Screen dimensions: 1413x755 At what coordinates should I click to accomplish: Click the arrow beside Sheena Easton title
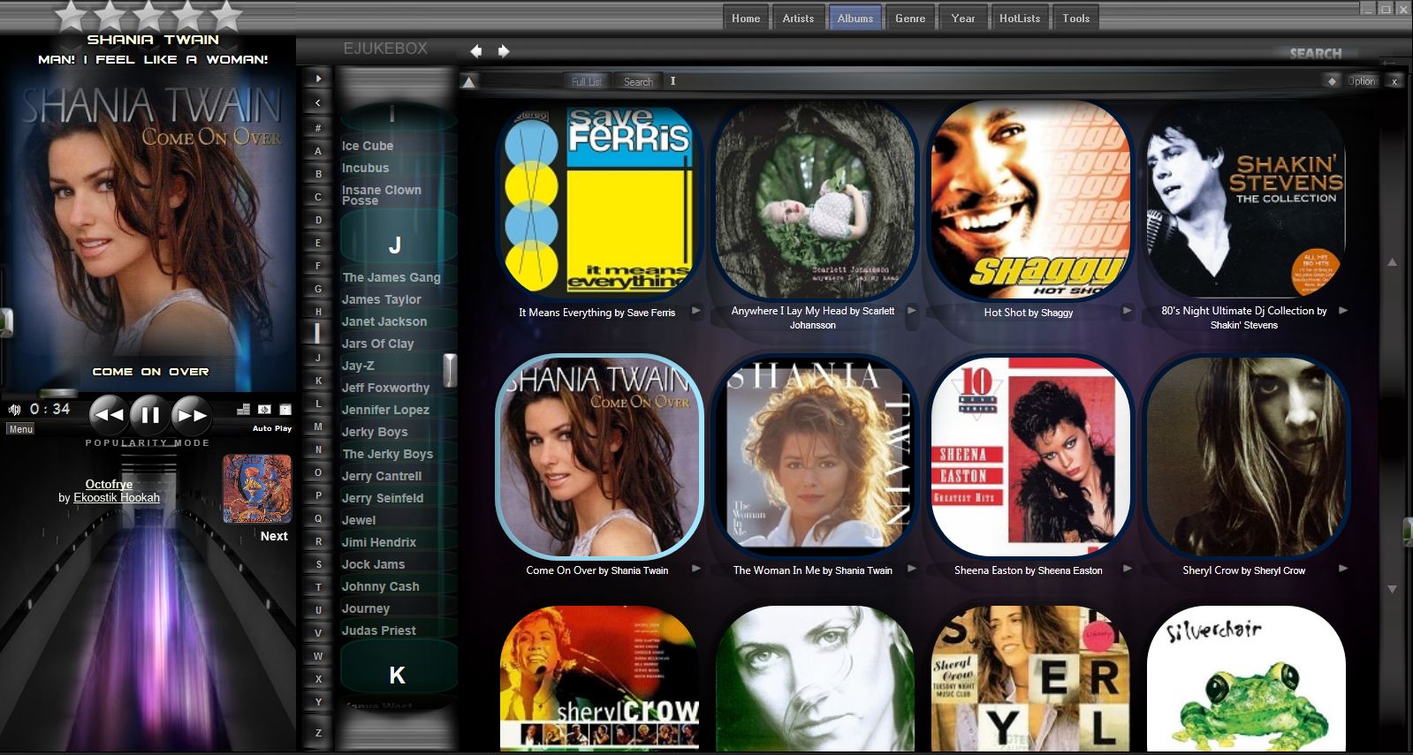point(1128,568)
